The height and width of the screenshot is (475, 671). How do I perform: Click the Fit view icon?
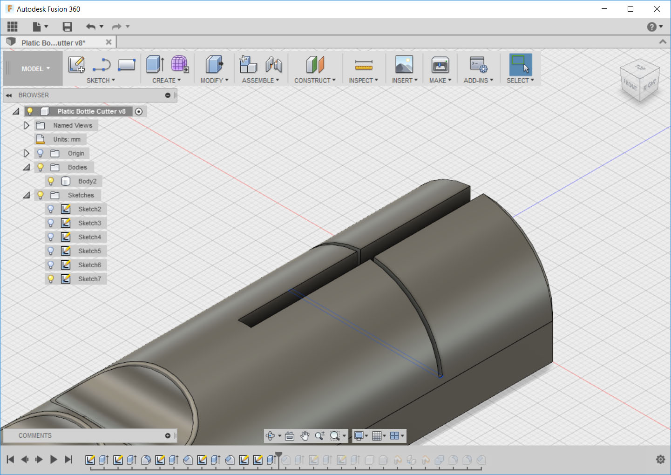click(290, 436)
